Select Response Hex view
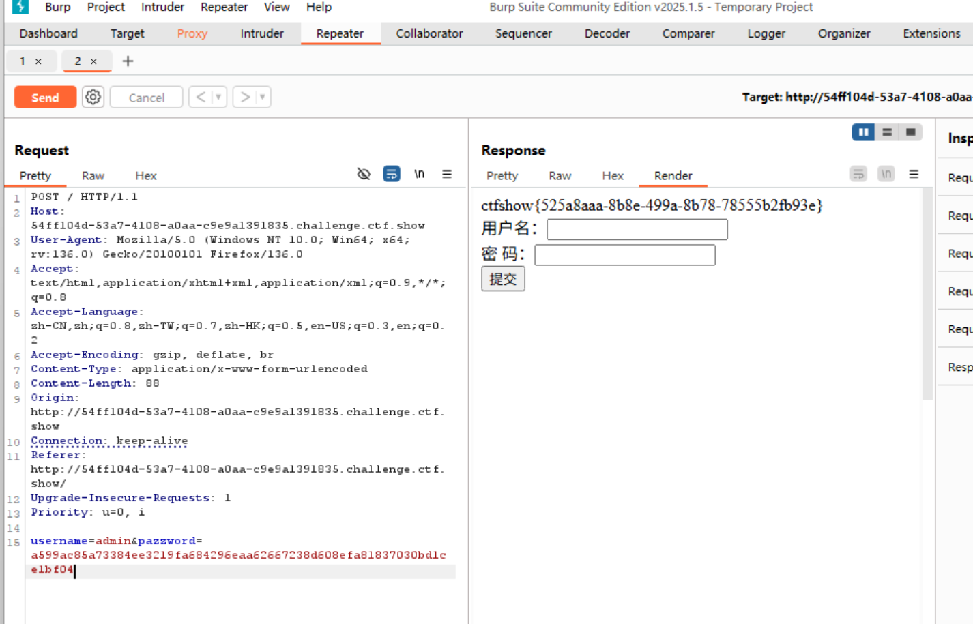The width and height of the screenshot is (973, 624). point(613,175)
